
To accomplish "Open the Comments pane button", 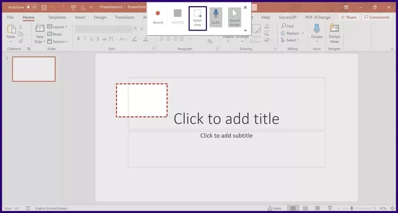I will [376, 17].
